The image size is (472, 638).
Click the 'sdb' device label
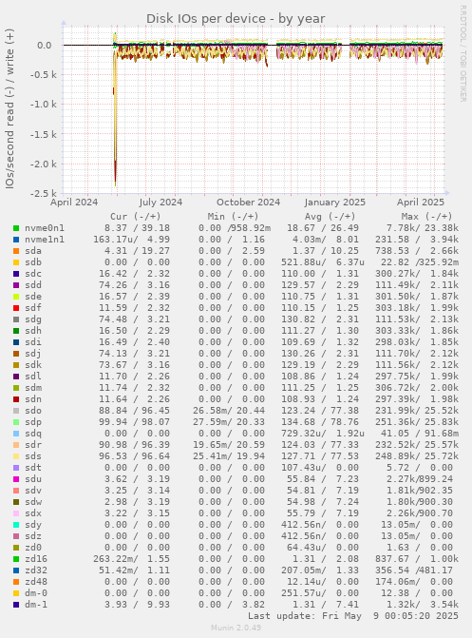(33, 262)
